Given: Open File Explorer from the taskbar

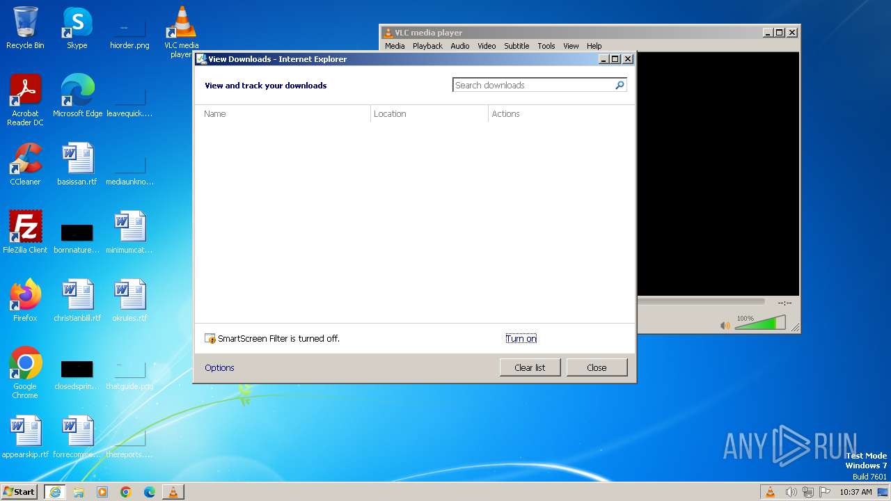Looking at the screenshot, I should 79,491.
